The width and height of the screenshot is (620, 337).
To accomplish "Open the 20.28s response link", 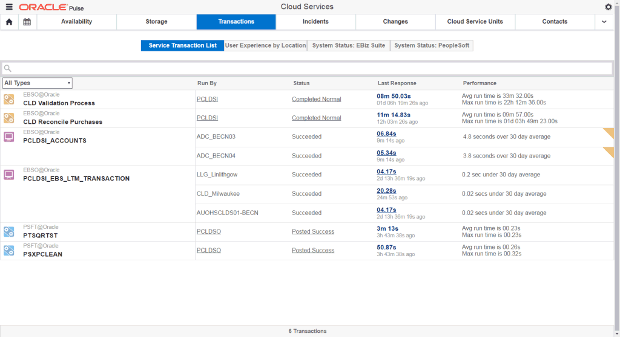I will click(386, 191).
